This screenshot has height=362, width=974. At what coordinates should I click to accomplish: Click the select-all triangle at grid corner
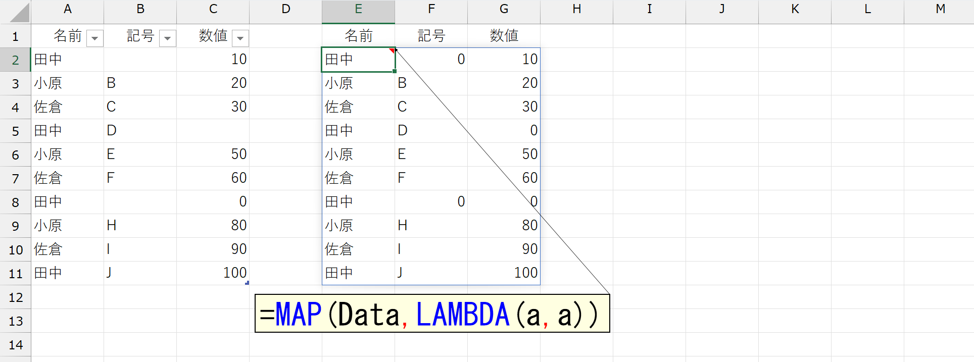click(x=20, y=13)
